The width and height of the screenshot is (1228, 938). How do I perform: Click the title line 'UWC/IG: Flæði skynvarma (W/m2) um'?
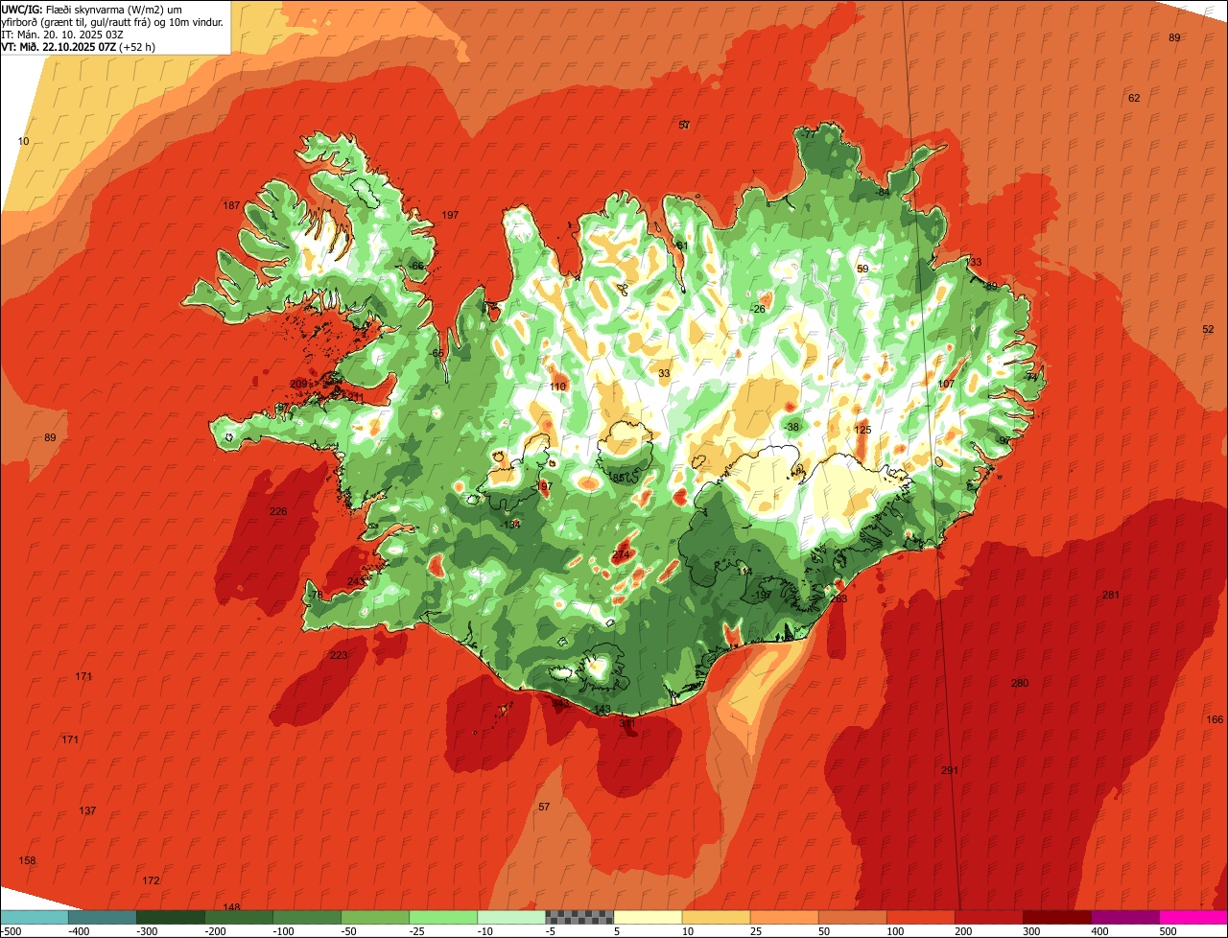click(x=92, y=9)
